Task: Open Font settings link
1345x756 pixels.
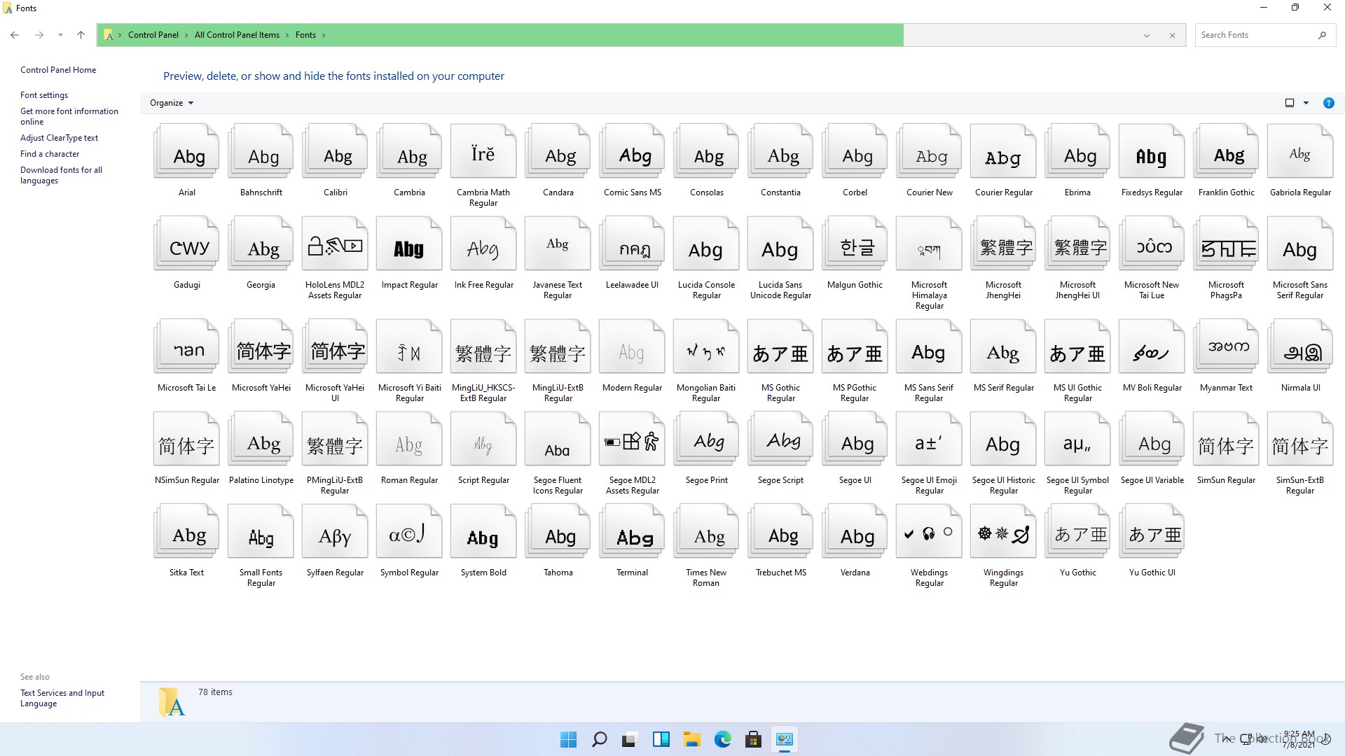Action: pos(44,95)
